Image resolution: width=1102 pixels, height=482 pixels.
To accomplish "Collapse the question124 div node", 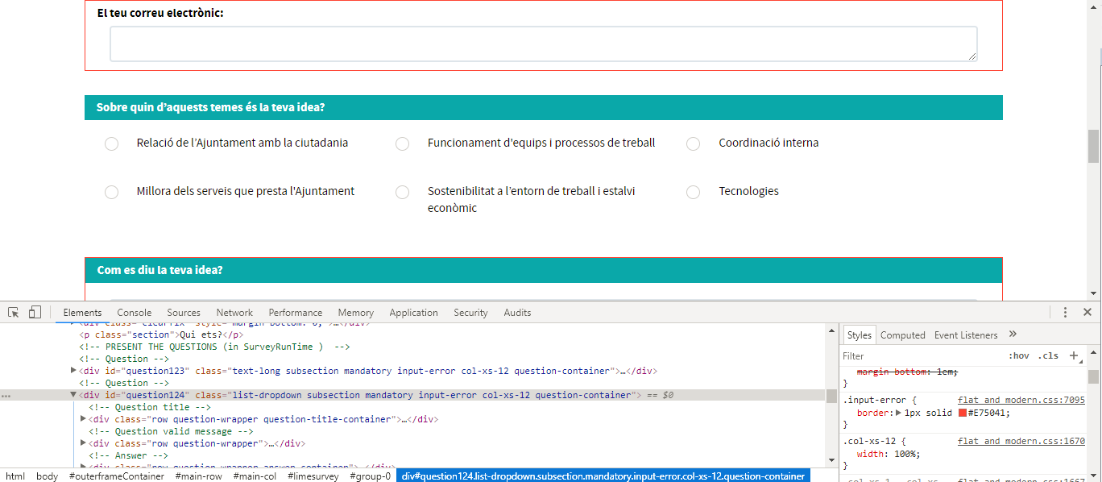I will 74,395.
